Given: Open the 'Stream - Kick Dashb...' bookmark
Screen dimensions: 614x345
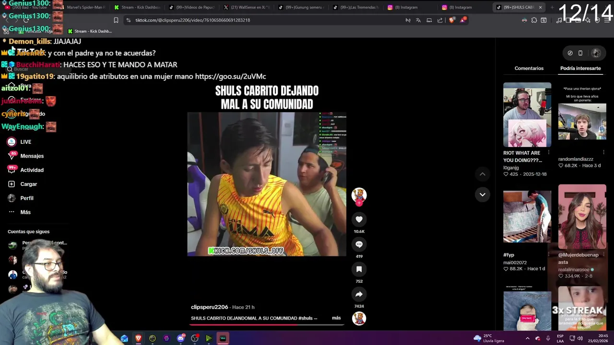Looking at the screenshot, I should (x=90, y=31).
